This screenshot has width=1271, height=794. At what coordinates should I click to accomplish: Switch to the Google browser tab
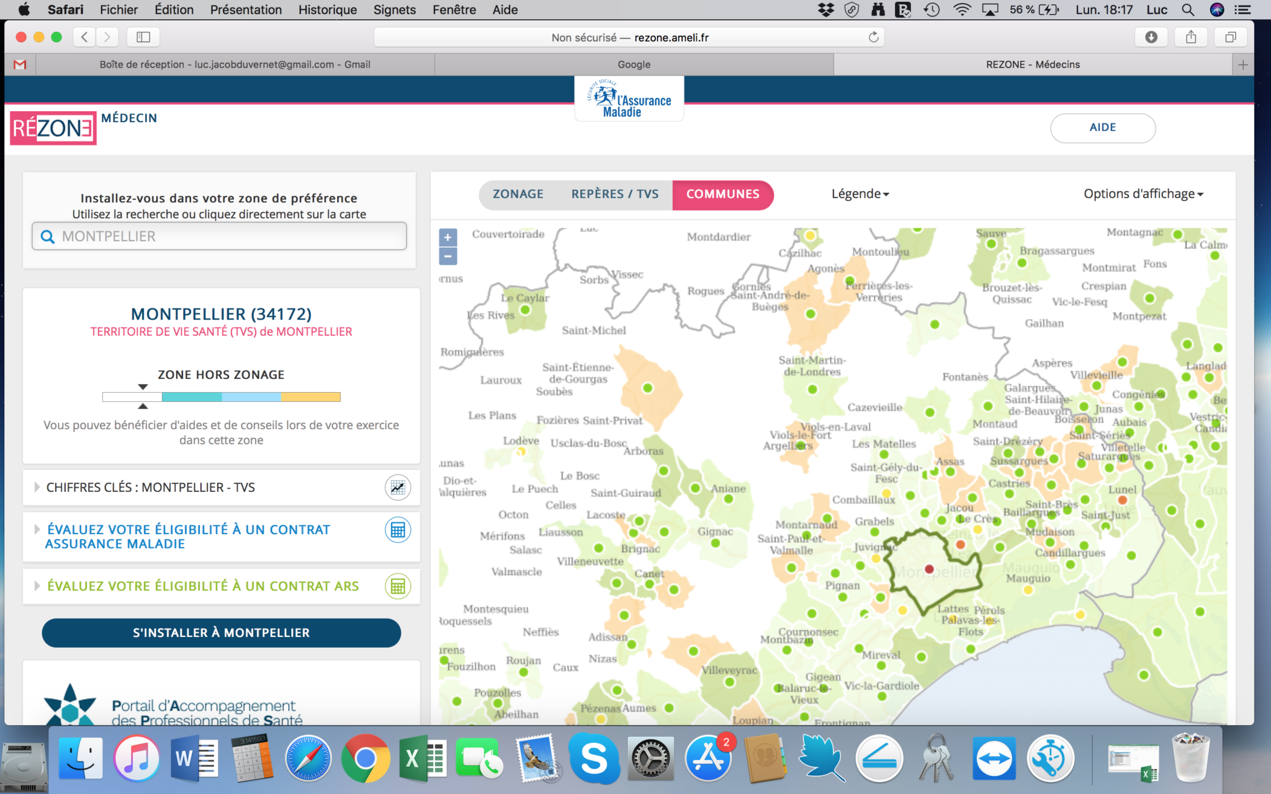(634, 65)
